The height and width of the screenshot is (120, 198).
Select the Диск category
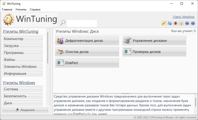point(23,103)
